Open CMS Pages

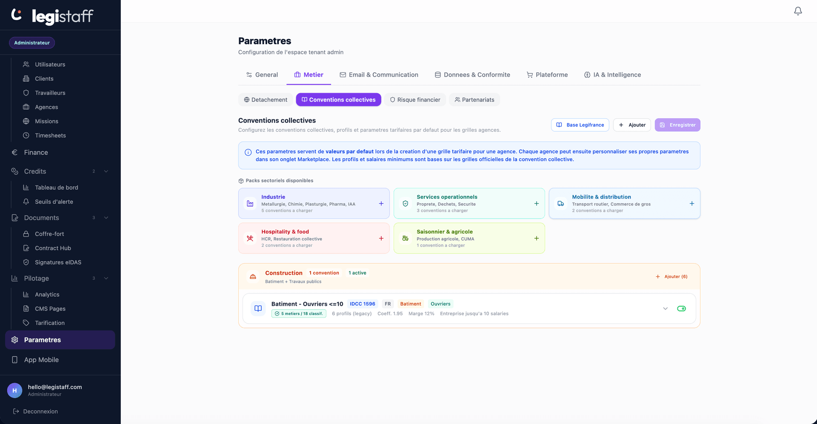coord(50,309)
